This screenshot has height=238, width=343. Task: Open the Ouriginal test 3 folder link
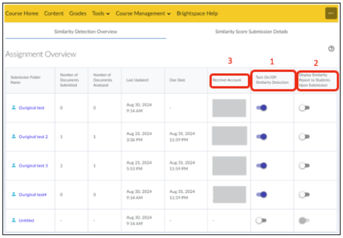click(33, 166)
